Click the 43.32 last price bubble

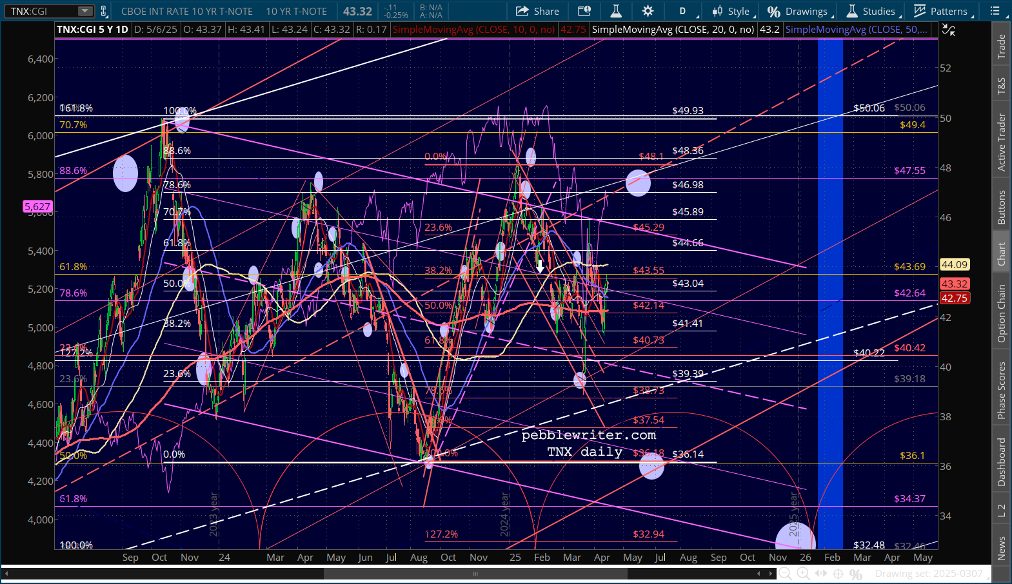pos(954,284)
